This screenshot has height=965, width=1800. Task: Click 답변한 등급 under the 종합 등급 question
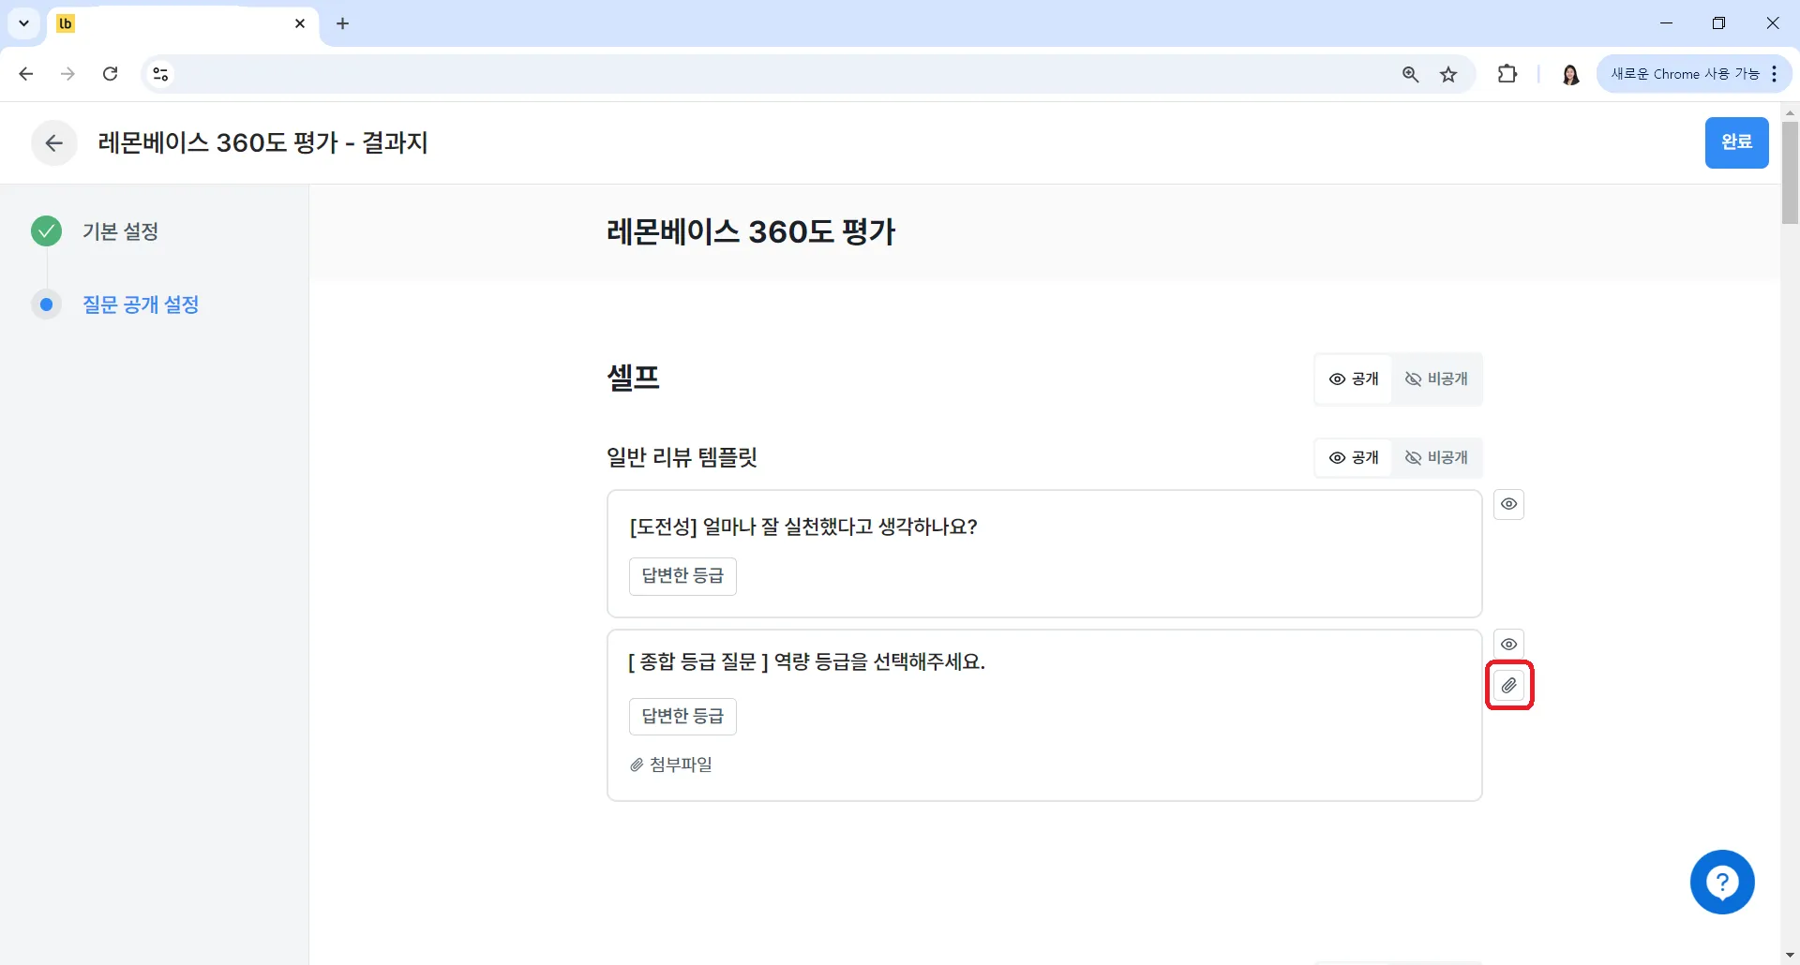(682, 717)
